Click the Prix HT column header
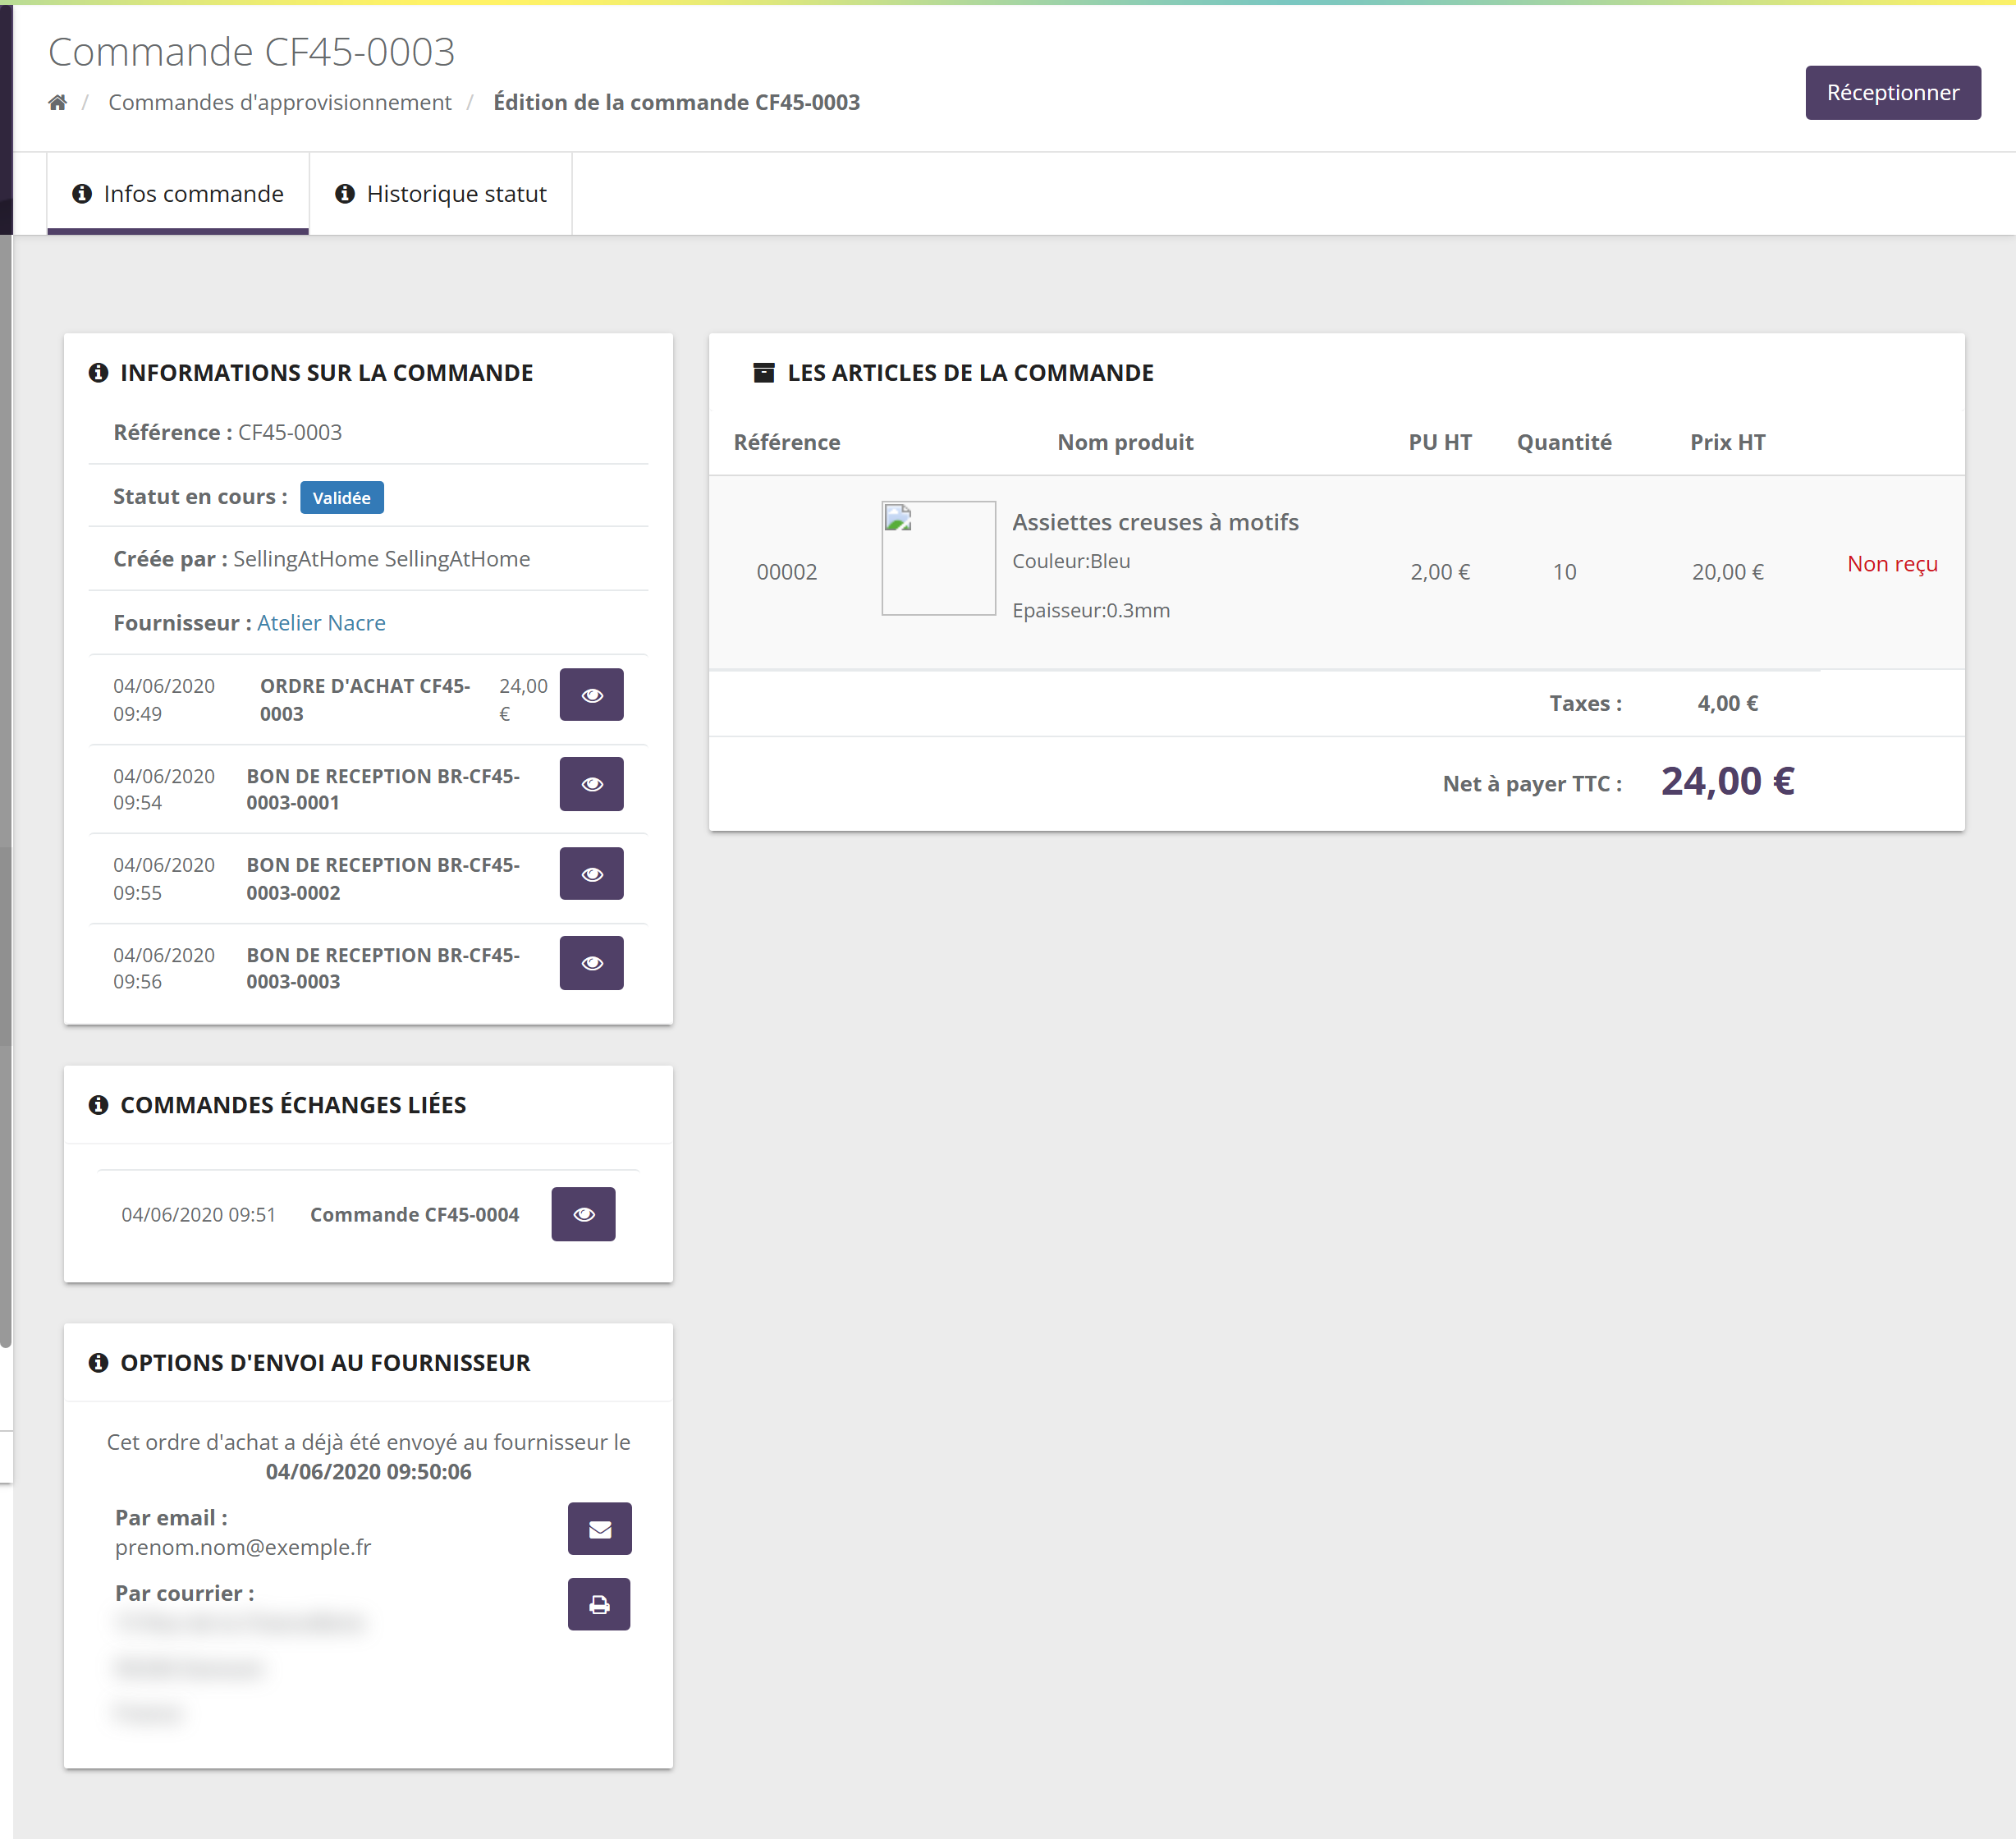This screenshot has width=2016, height=1839. (1727, 442)
